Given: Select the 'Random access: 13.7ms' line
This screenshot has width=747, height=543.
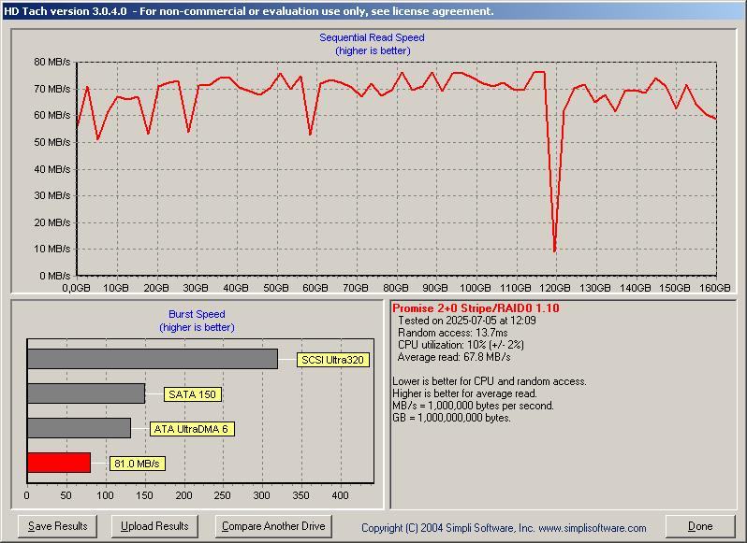Looking at the screenshot, I should click(452, 333).
